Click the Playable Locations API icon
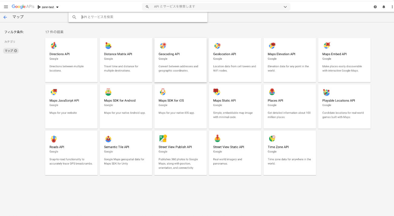The image size is (394, 216). pyautogui.click(x=326, y=92)
